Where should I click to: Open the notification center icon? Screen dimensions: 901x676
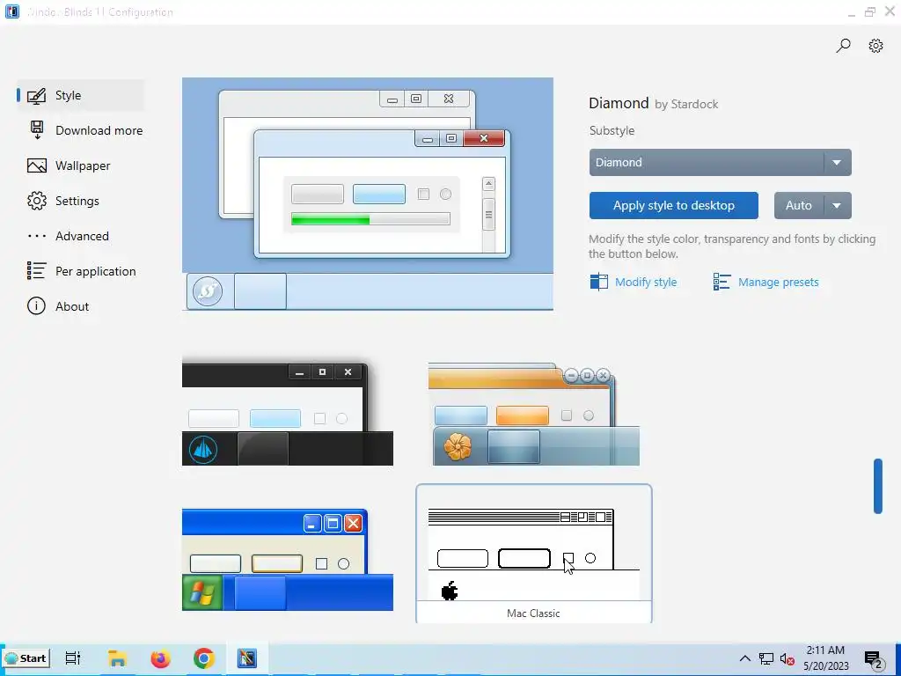click(x=874, y=659)
